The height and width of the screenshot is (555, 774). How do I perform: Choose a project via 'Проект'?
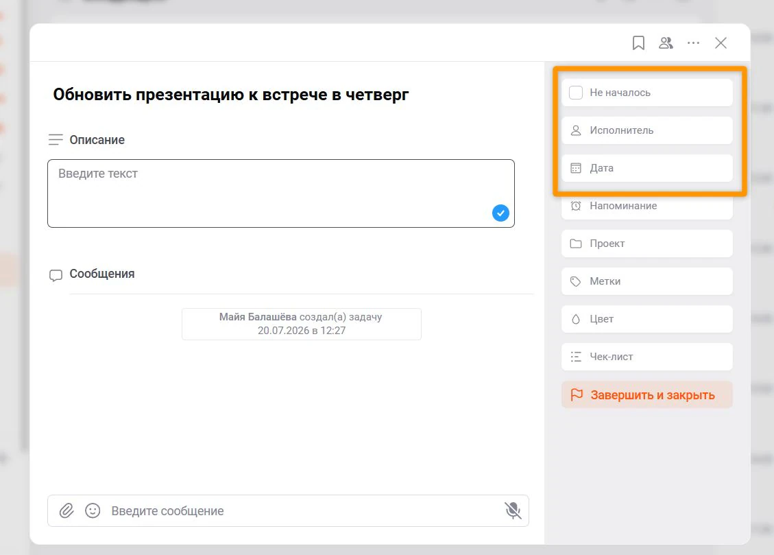coord(646,244)
